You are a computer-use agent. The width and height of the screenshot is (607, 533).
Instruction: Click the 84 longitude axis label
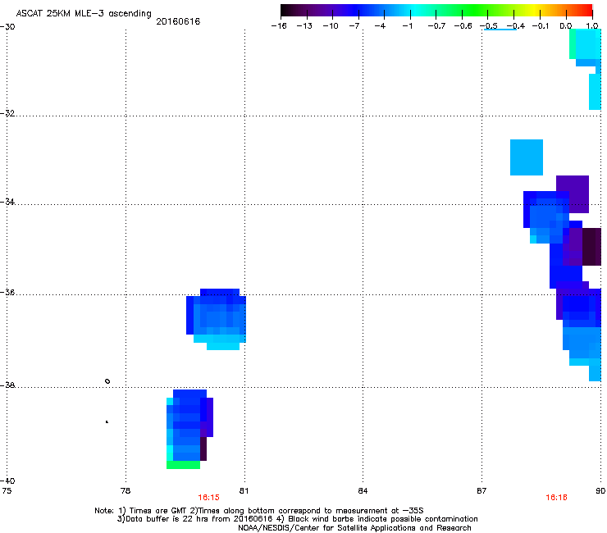pos(363,491)
